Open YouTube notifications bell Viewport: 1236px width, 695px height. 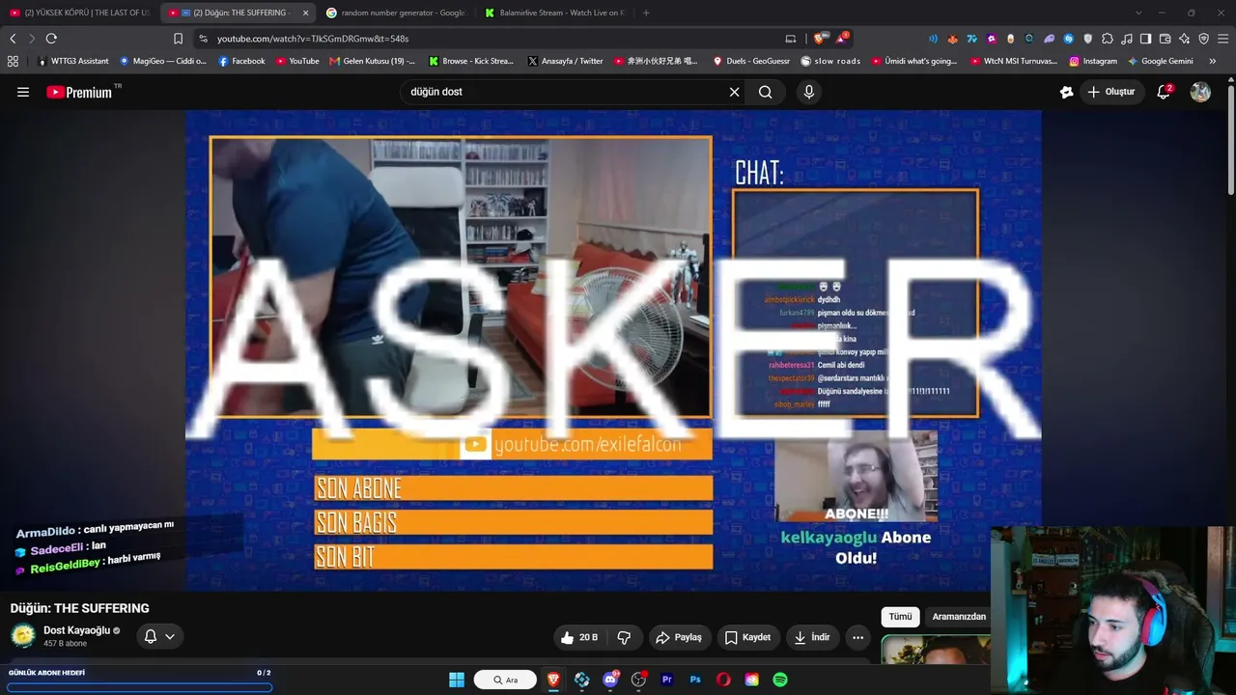click(1165, 92)
